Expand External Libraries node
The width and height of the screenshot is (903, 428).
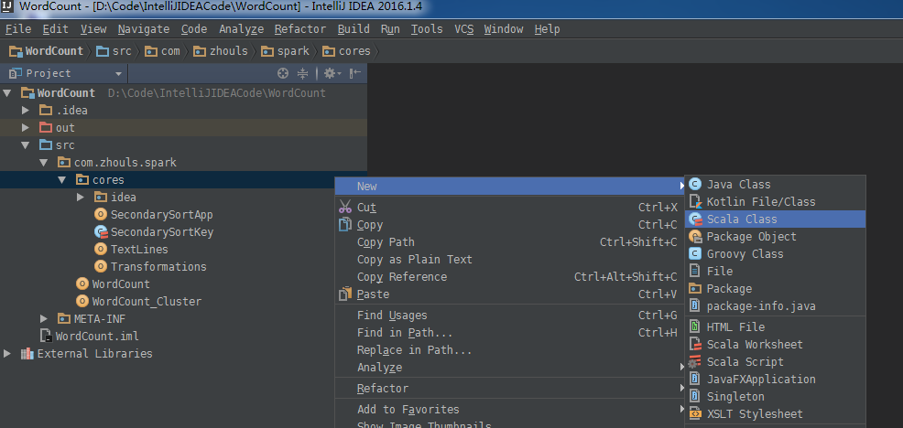(7, 353)
